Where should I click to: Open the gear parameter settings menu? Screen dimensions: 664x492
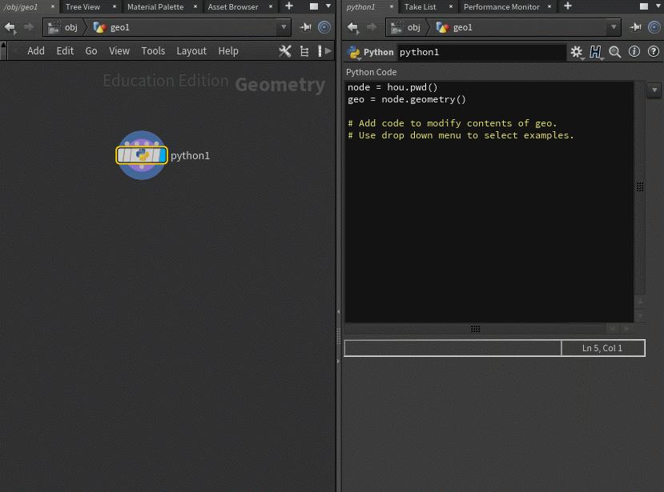point(577,52)
